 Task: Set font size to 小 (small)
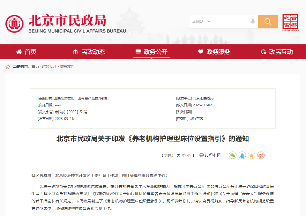tap(189, 155)
